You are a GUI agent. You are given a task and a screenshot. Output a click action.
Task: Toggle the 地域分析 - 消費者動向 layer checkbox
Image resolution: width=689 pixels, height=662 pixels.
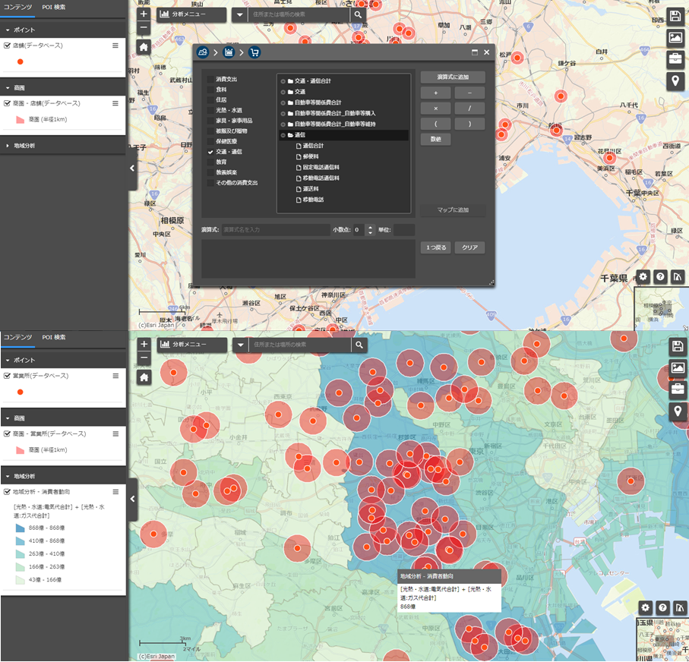pyautogui.click(x=8, y=492)
